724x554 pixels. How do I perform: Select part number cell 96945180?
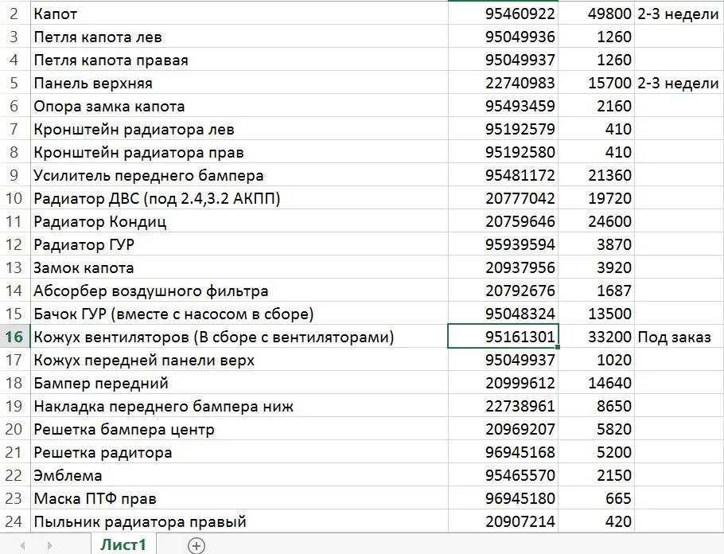coord(504,498)
